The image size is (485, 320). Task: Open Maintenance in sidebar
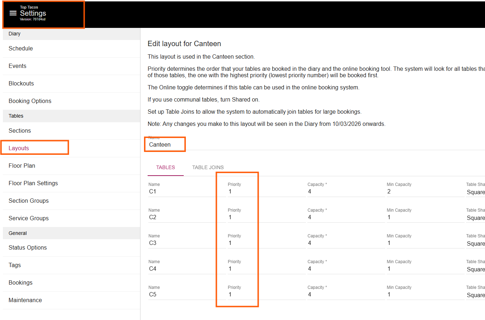[25, 300]
